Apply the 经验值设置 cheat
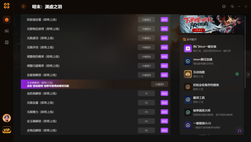Image resolution: width=251 pixels, height=142 pixels. point(164,20)
